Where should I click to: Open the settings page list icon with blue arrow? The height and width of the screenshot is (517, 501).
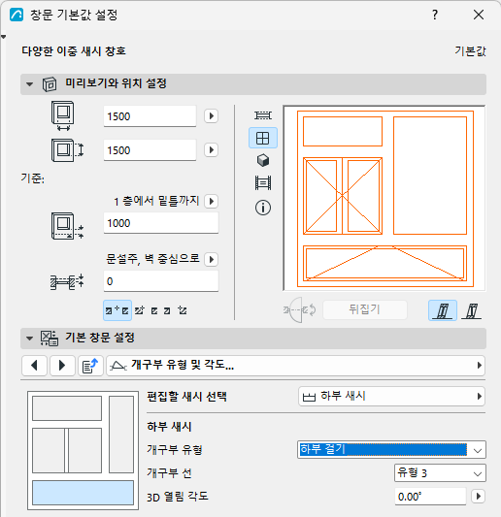pyautogui.click(x=90, y=366)
